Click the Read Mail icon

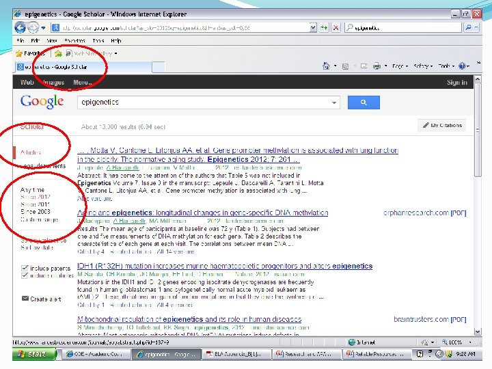tap(364, 66)
